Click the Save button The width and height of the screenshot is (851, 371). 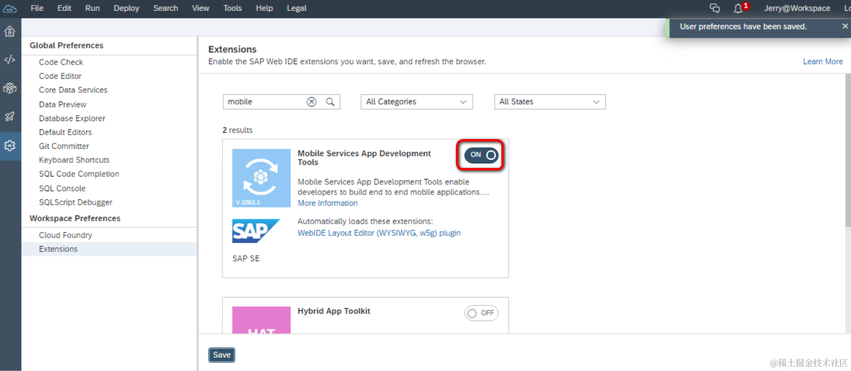[x=222, y=355]
